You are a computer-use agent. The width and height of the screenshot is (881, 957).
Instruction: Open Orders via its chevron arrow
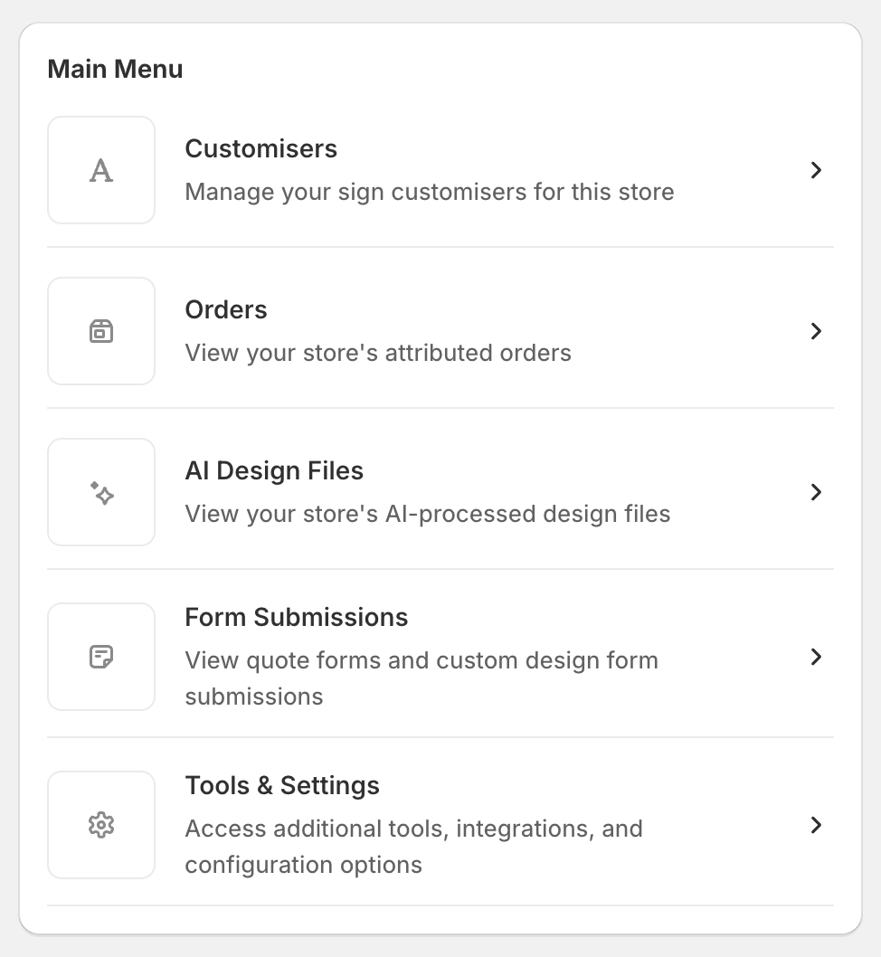click(x=816, y=331)
